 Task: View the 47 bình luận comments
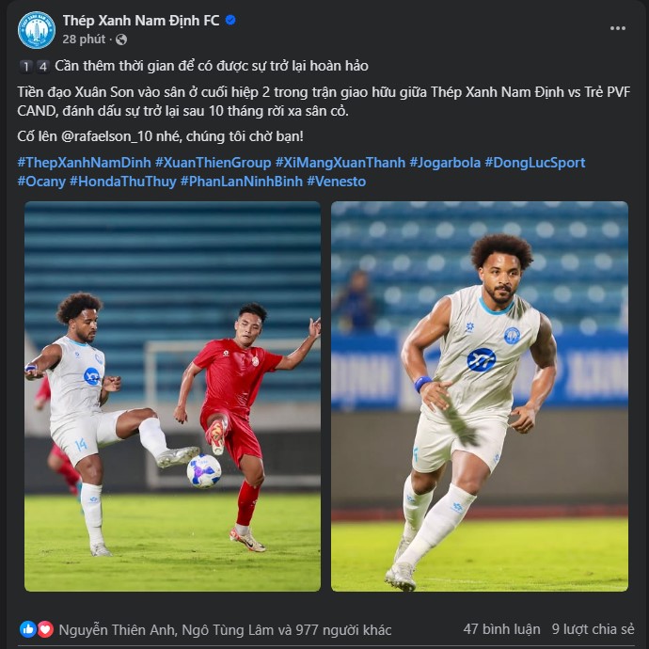501,629
